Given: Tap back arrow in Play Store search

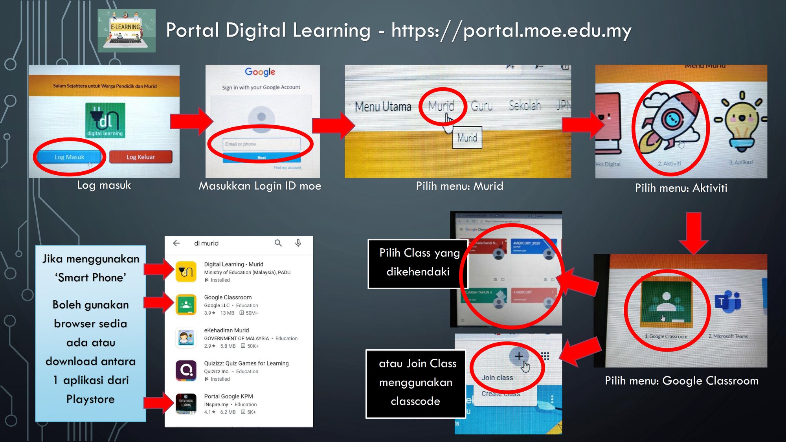Looking at the screenshot, I should click(x=176, y=243).
